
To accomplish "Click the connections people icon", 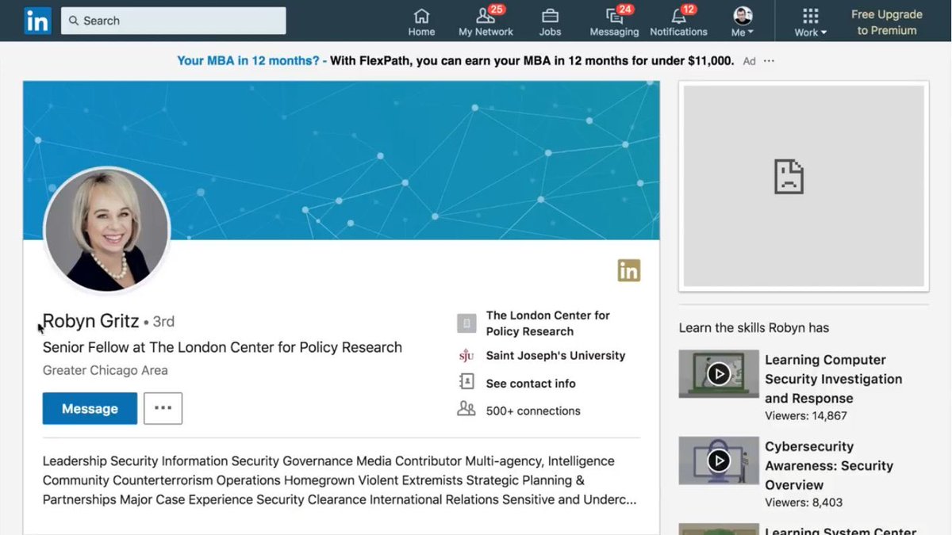I will 466,409.
